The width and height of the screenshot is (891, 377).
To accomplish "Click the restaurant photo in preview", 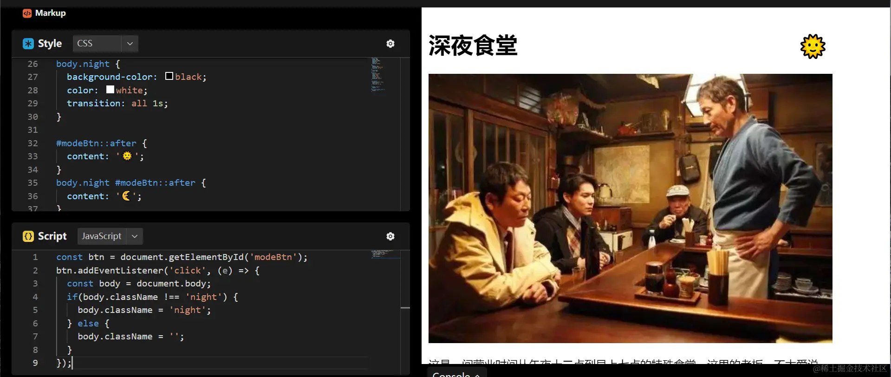I will pos(630,208).
